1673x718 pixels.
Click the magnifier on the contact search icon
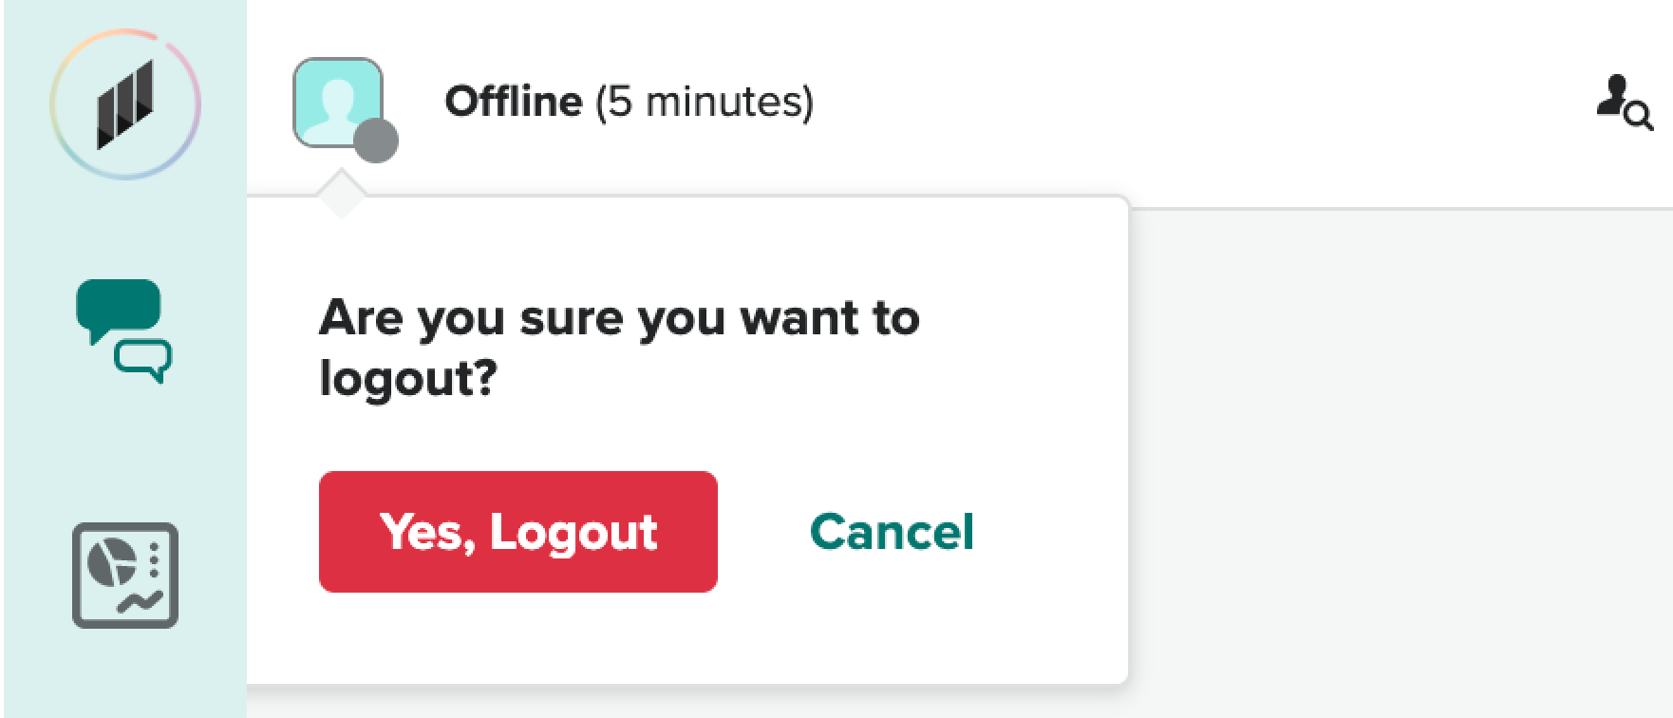click(x=1639, y=117)
